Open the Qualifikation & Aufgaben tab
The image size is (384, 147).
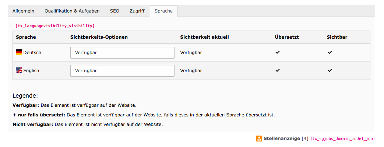(72, 11)
